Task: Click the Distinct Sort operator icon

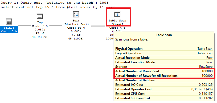Action: (x=76, y=15)
